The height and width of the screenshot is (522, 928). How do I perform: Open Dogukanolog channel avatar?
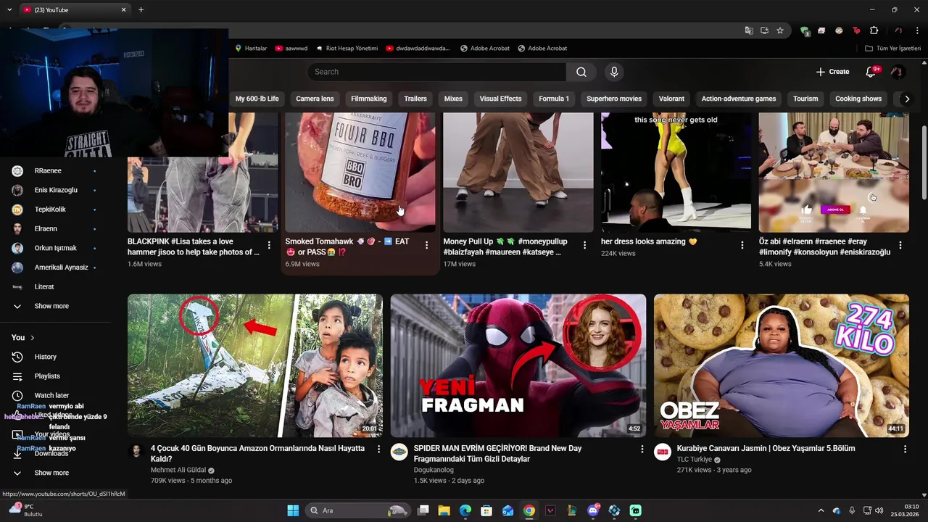click(x=399, y=452)
